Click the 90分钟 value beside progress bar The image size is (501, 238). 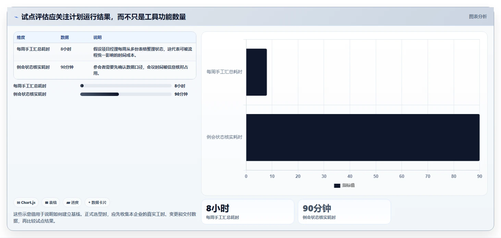181,94
